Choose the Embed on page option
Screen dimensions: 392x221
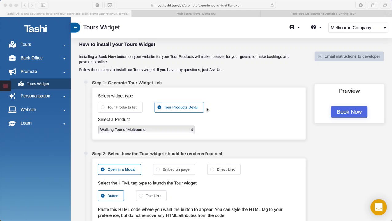tap(174, 169)
